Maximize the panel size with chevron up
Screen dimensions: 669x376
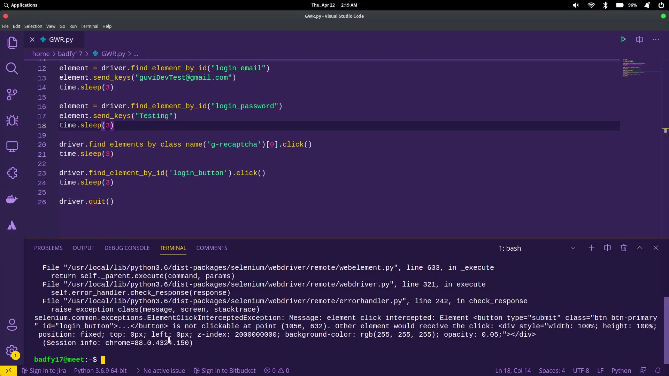pos(640,248)
